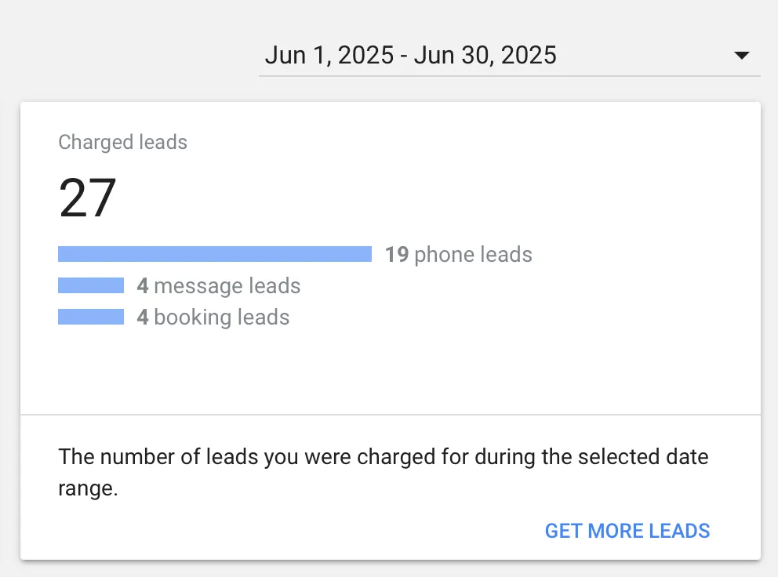Select the 4 message leads label
Viewport: 778px width, 577px height.
tap(220, 285)
